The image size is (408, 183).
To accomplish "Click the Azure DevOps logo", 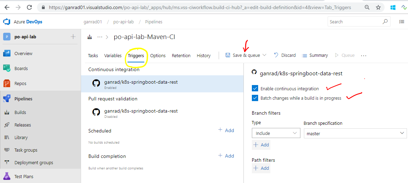I will pos(7,22).
